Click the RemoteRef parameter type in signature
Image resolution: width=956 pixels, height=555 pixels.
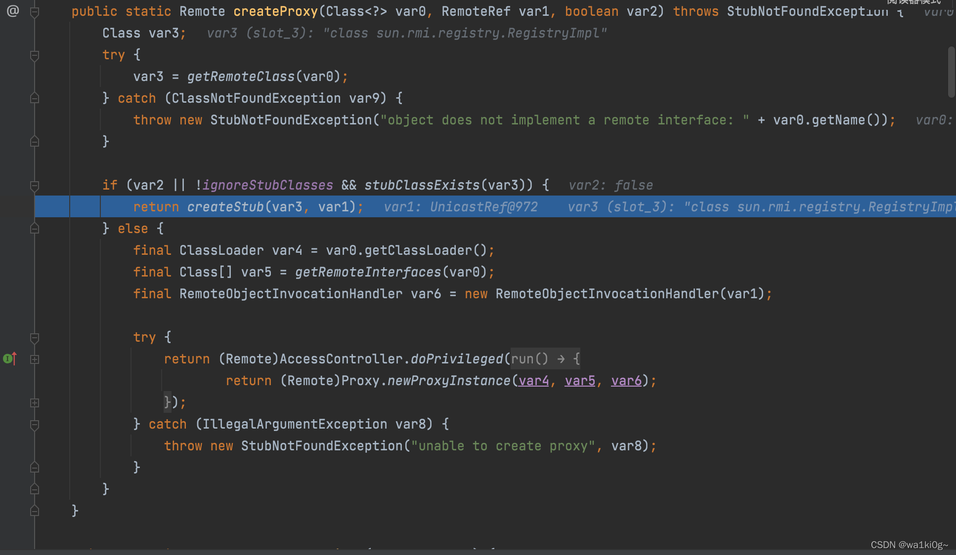pyautogui.click(x=476, y=11)
